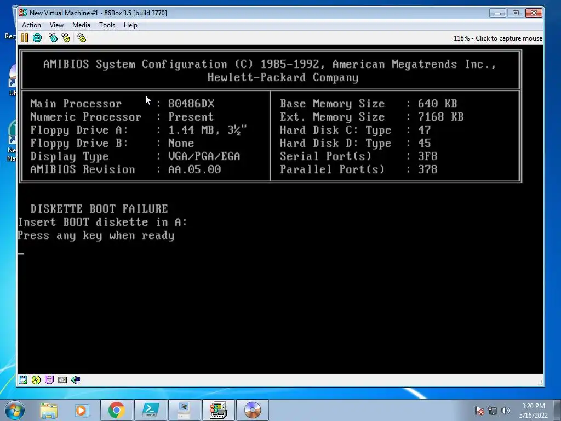The width and height of the screenshot is (561, 421).
Task: Open Action Center flag in system tray
Action: [x=479, y=411]
